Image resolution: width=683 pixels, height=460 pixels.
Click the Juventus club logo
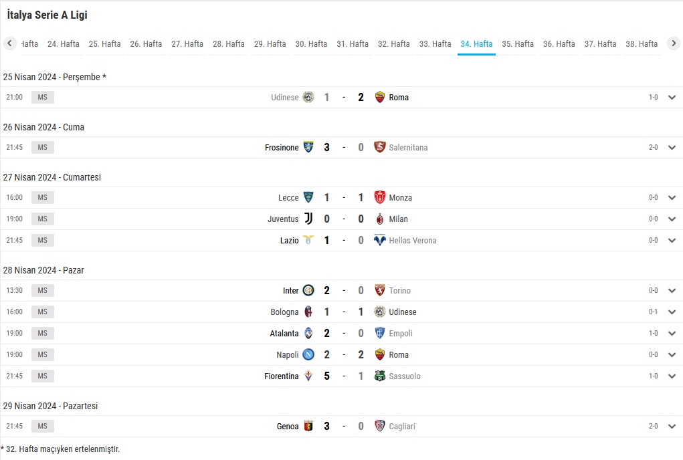pos(308,219)
